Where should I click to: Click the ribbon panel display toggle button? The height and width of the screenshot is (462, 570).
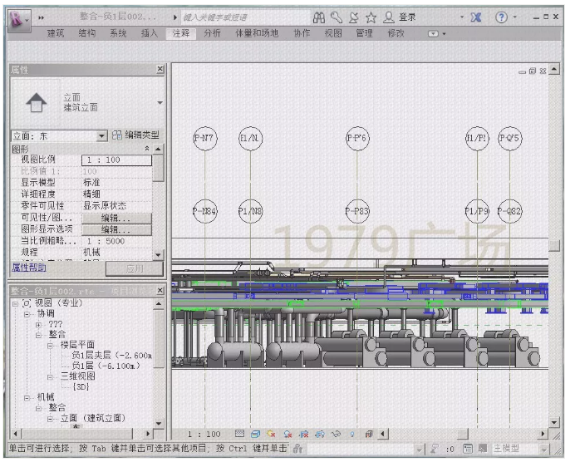[x=434, y=34]
